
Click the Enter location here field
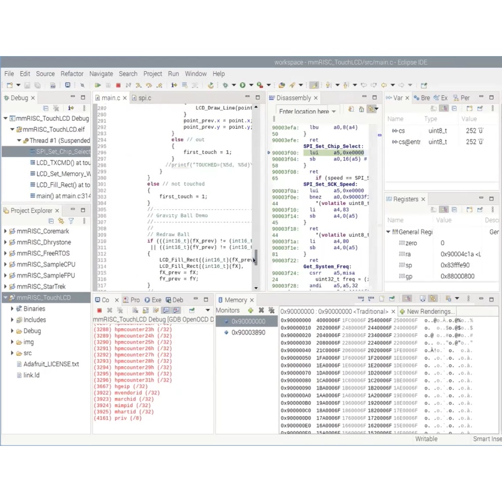303,111
